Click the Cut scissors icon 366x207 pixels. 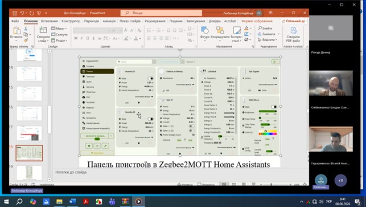[26, 29]
